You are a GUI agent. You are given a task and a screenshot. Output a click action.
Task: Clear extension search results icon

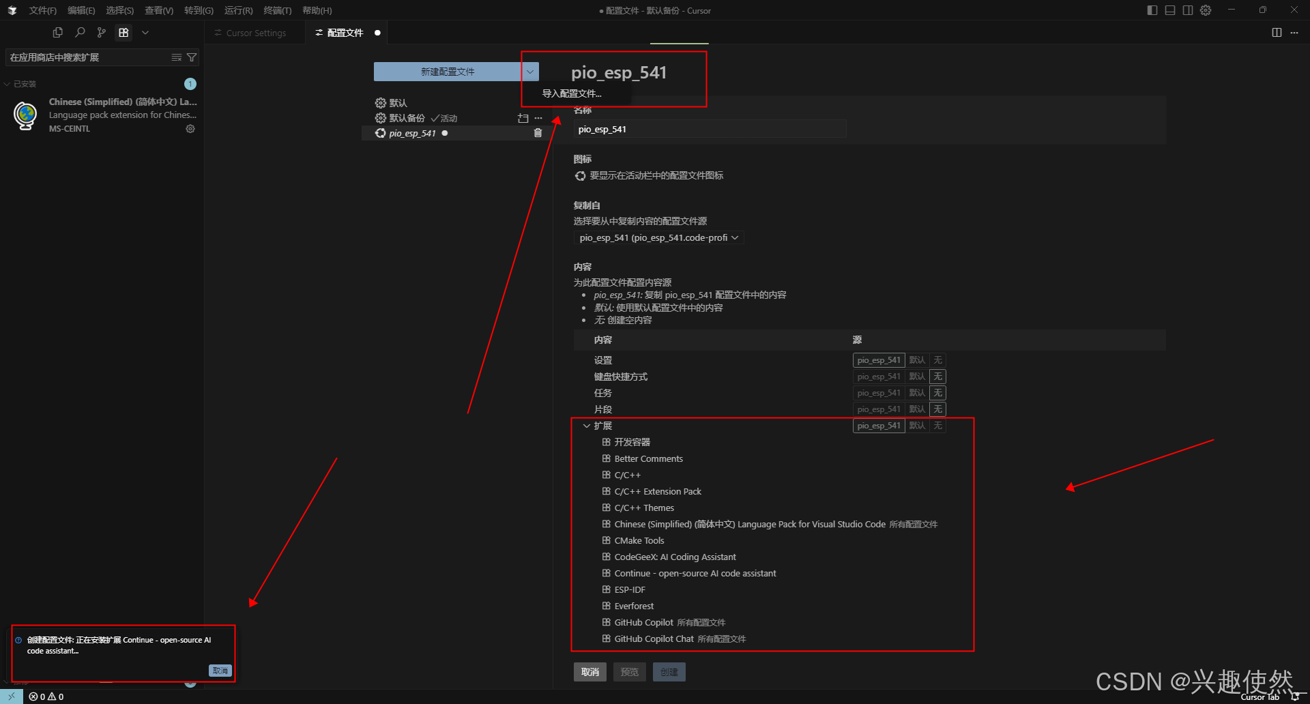[x=176, y=57]
